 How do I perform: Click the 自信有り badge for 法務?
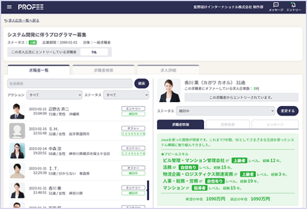pos(188,167)
